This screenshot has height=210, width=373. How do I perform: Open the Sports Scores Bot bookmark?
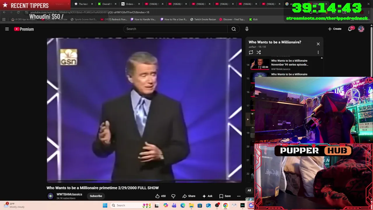pos(84,20)
